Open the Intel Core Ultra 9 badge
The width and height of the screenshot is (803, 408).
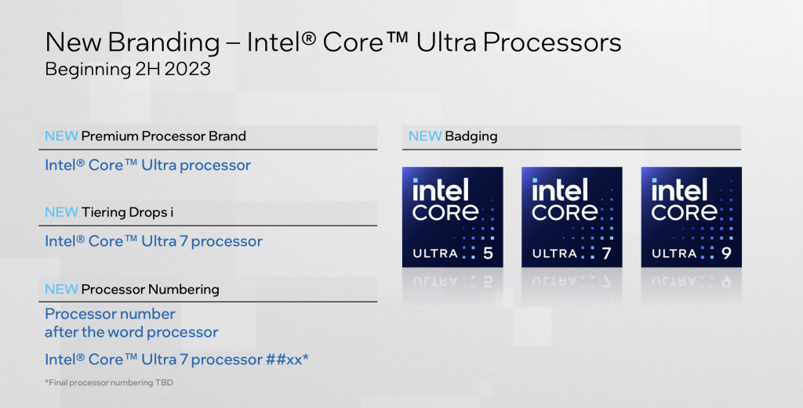click(690, 217)
